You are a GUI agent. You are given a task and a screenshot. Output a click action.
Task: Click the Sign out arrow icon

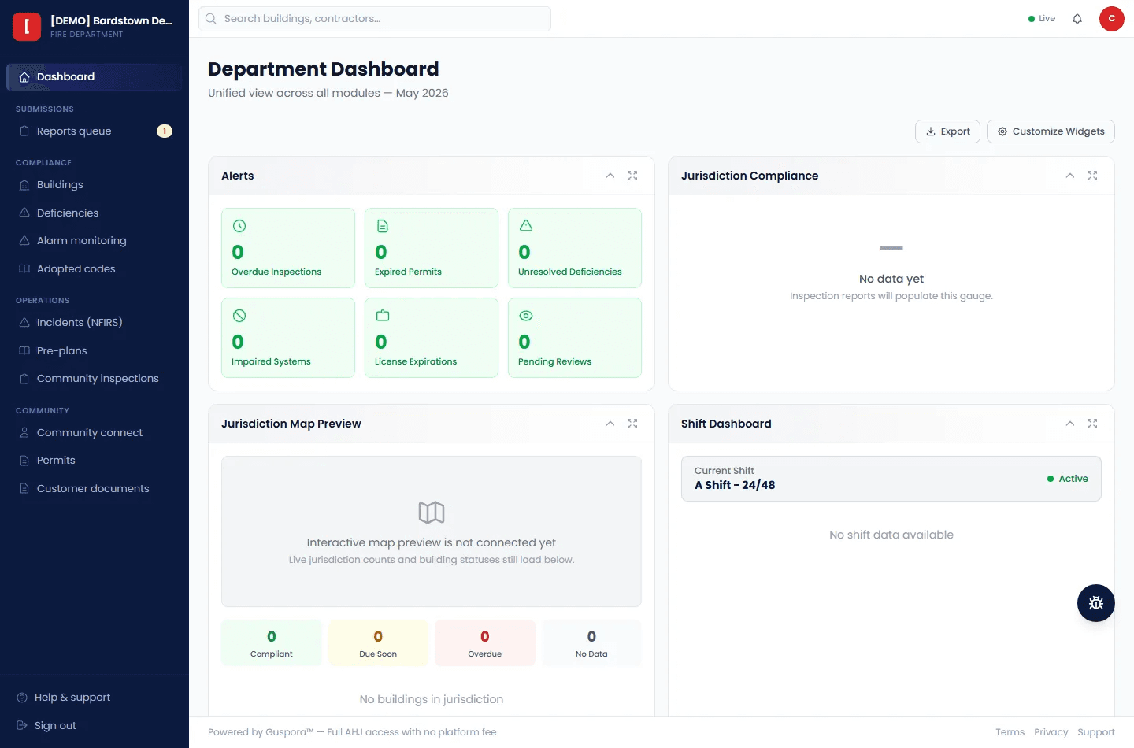22,726
